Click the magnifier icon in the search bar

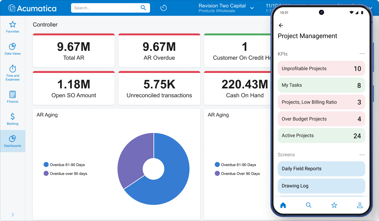point(143,8)
